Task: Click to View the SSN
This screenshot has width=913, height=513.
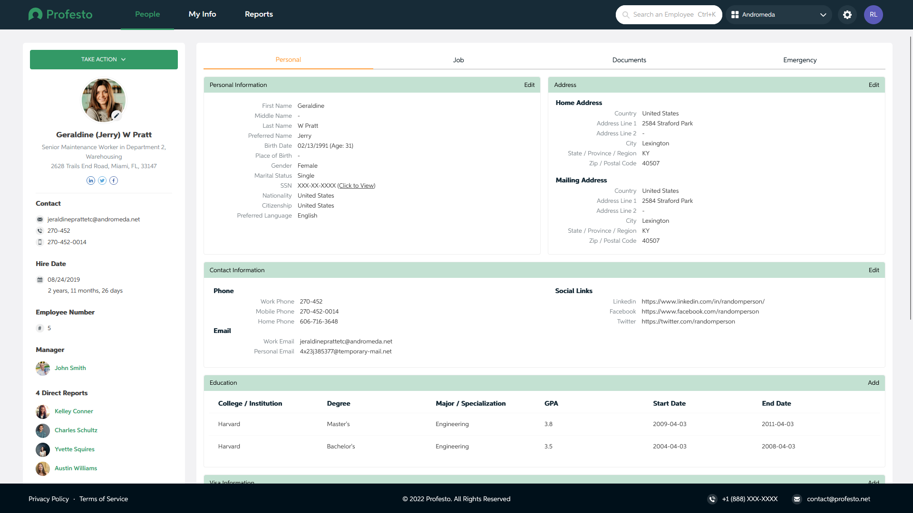Action: [x=357, y=186]
